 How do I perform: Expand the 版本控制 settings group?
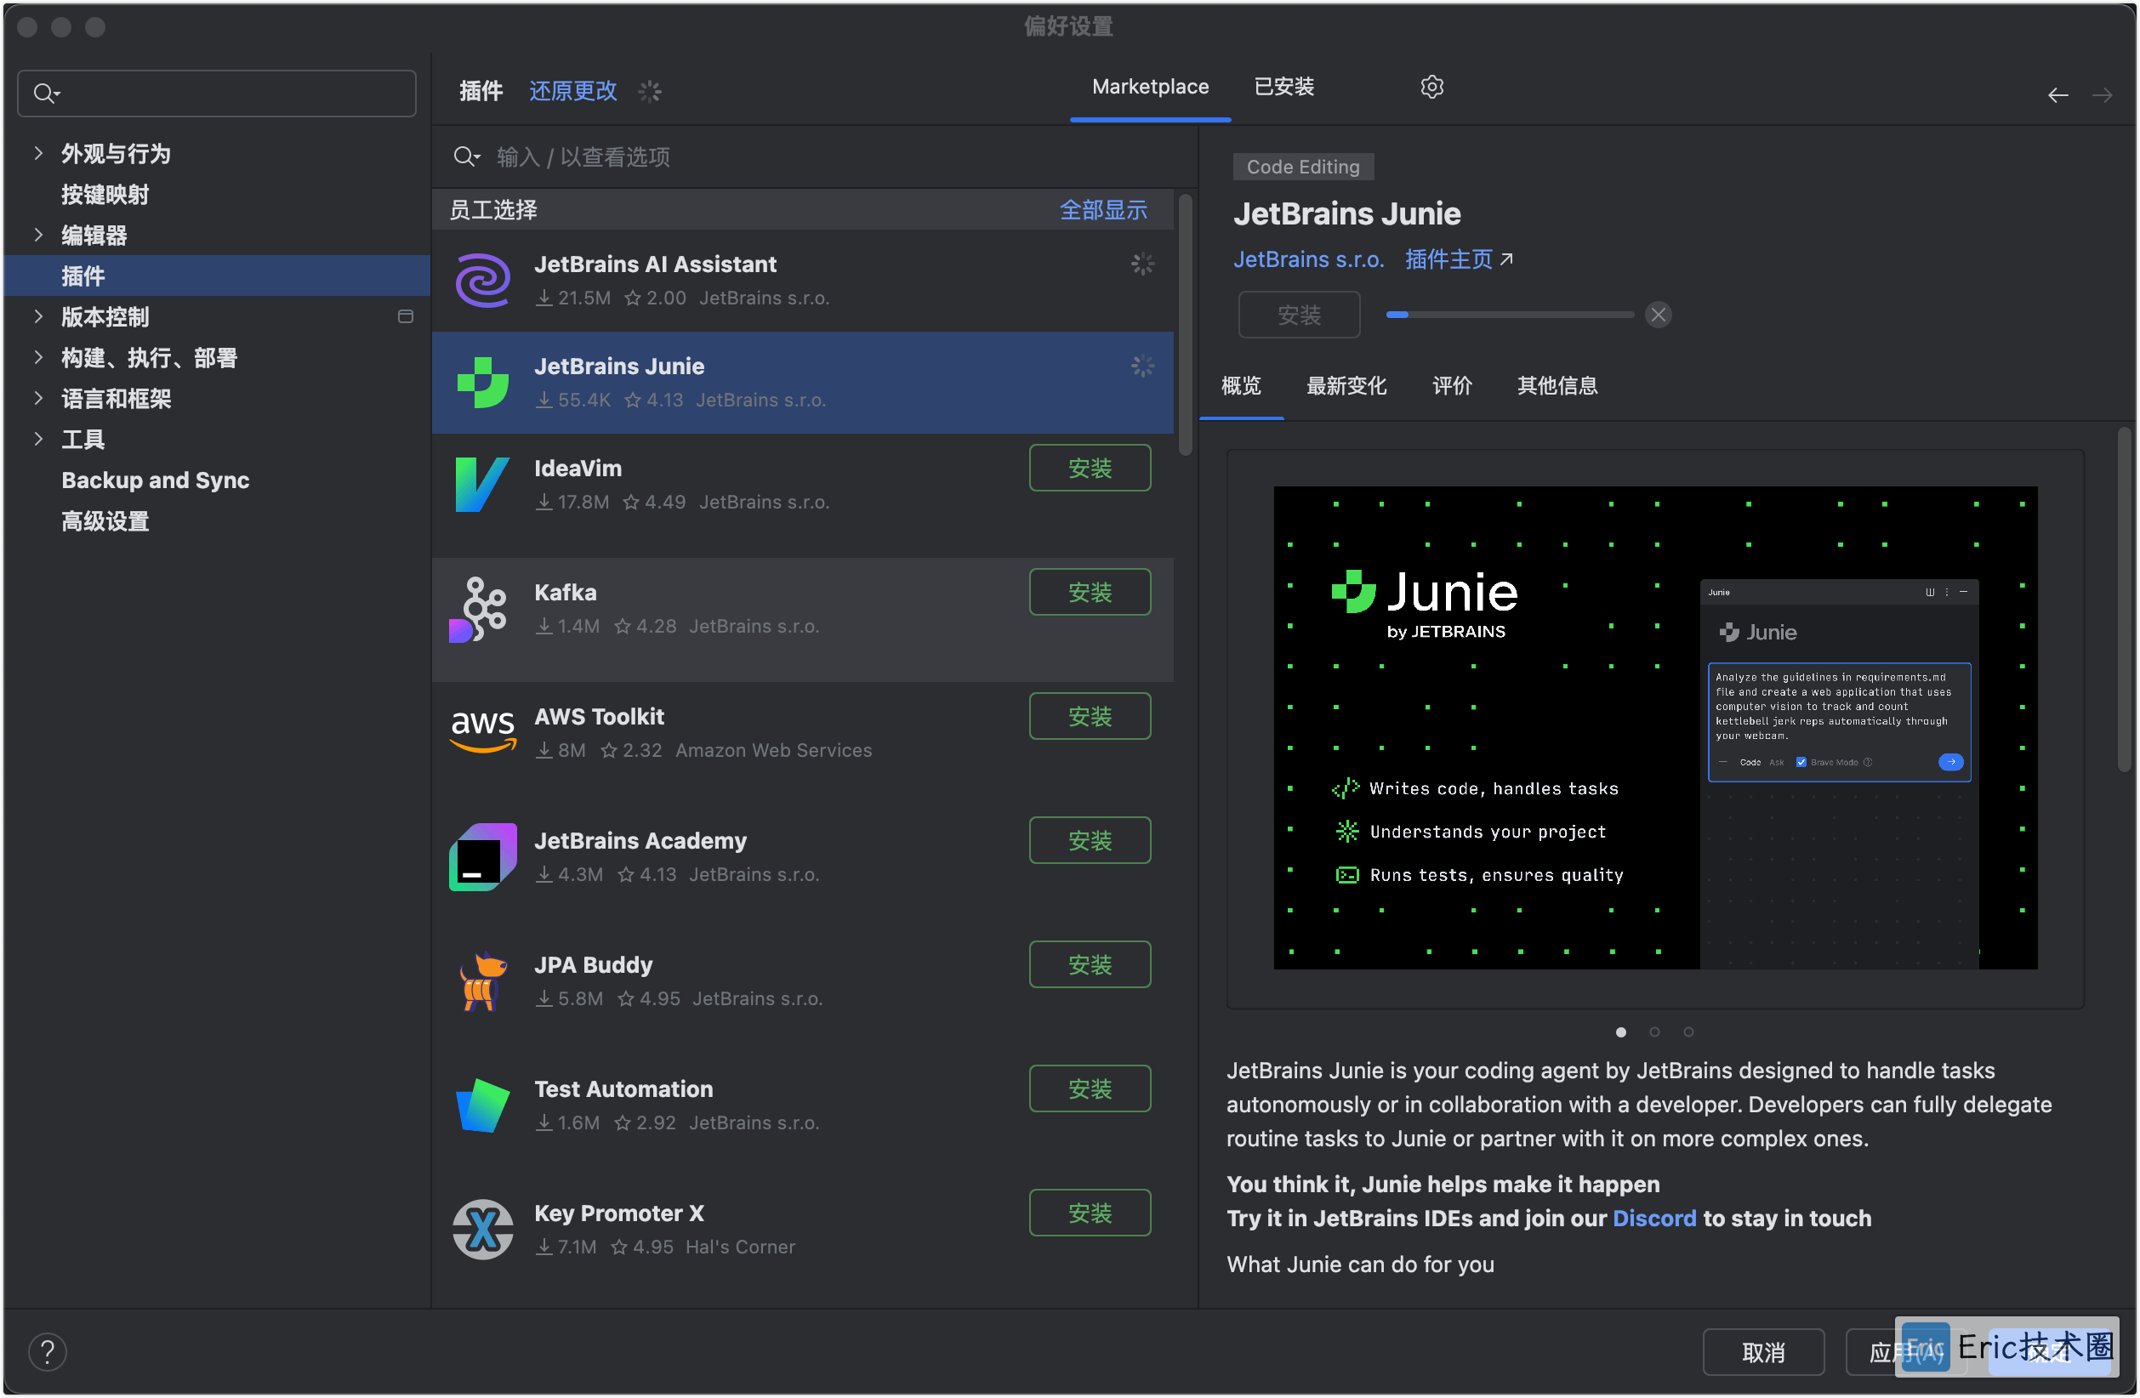(x=37, y=316)
